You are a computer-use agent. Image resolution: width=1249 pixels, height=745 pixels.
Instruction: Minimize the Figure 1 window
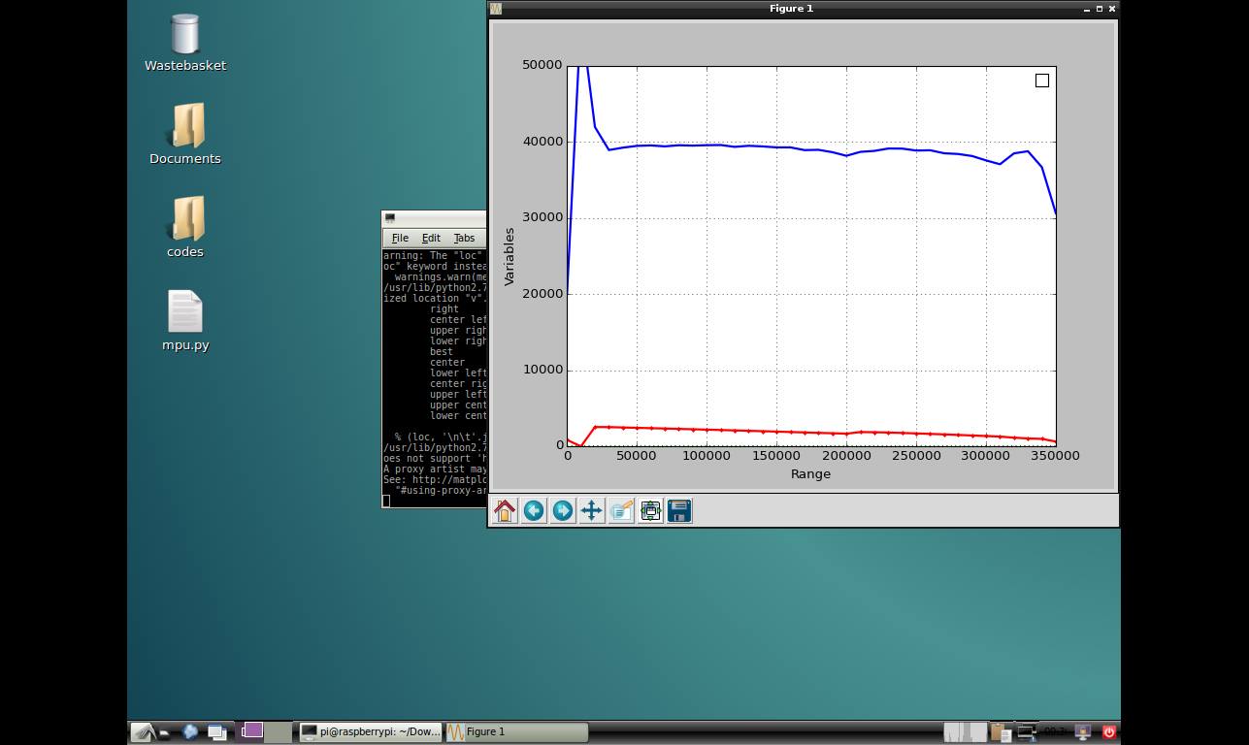tap(1086, 8)
